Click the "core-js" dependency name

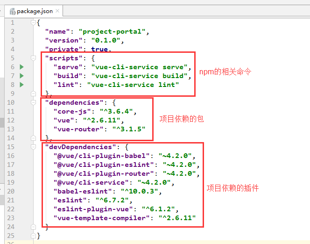coord(72,111)
